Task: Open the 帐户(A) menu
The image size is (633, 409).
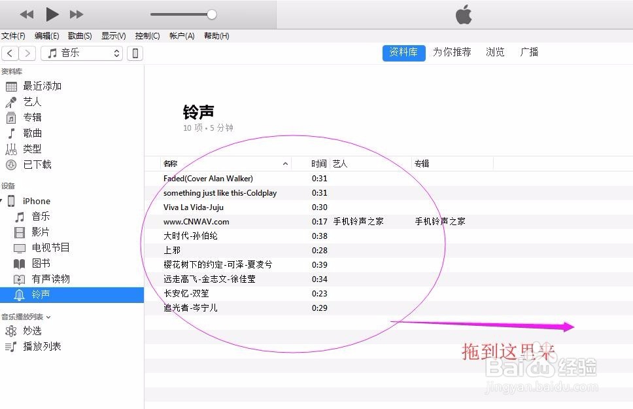Action: click(182, 36)
